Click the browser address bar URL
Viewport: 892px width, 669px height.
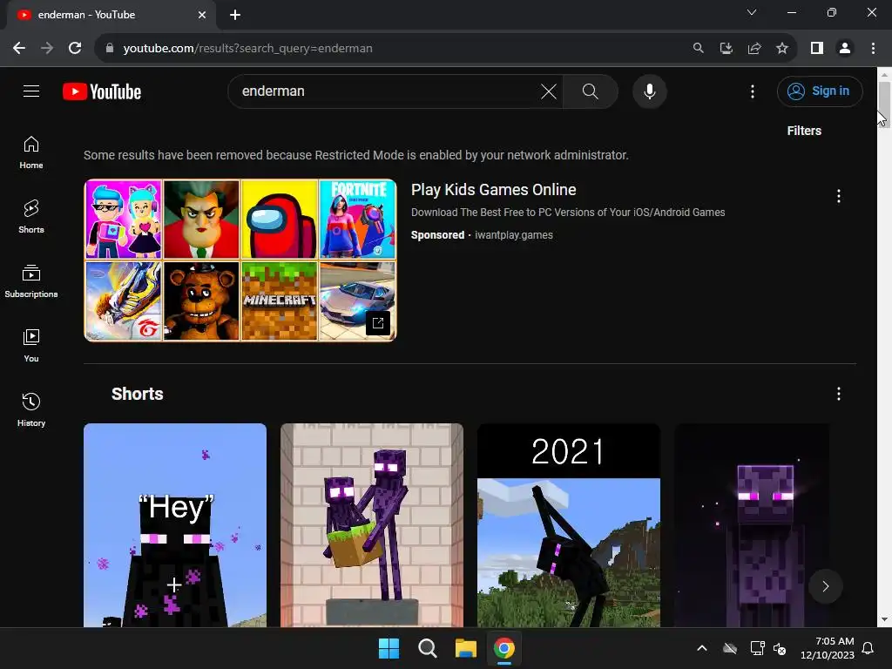tap(248, 49)
